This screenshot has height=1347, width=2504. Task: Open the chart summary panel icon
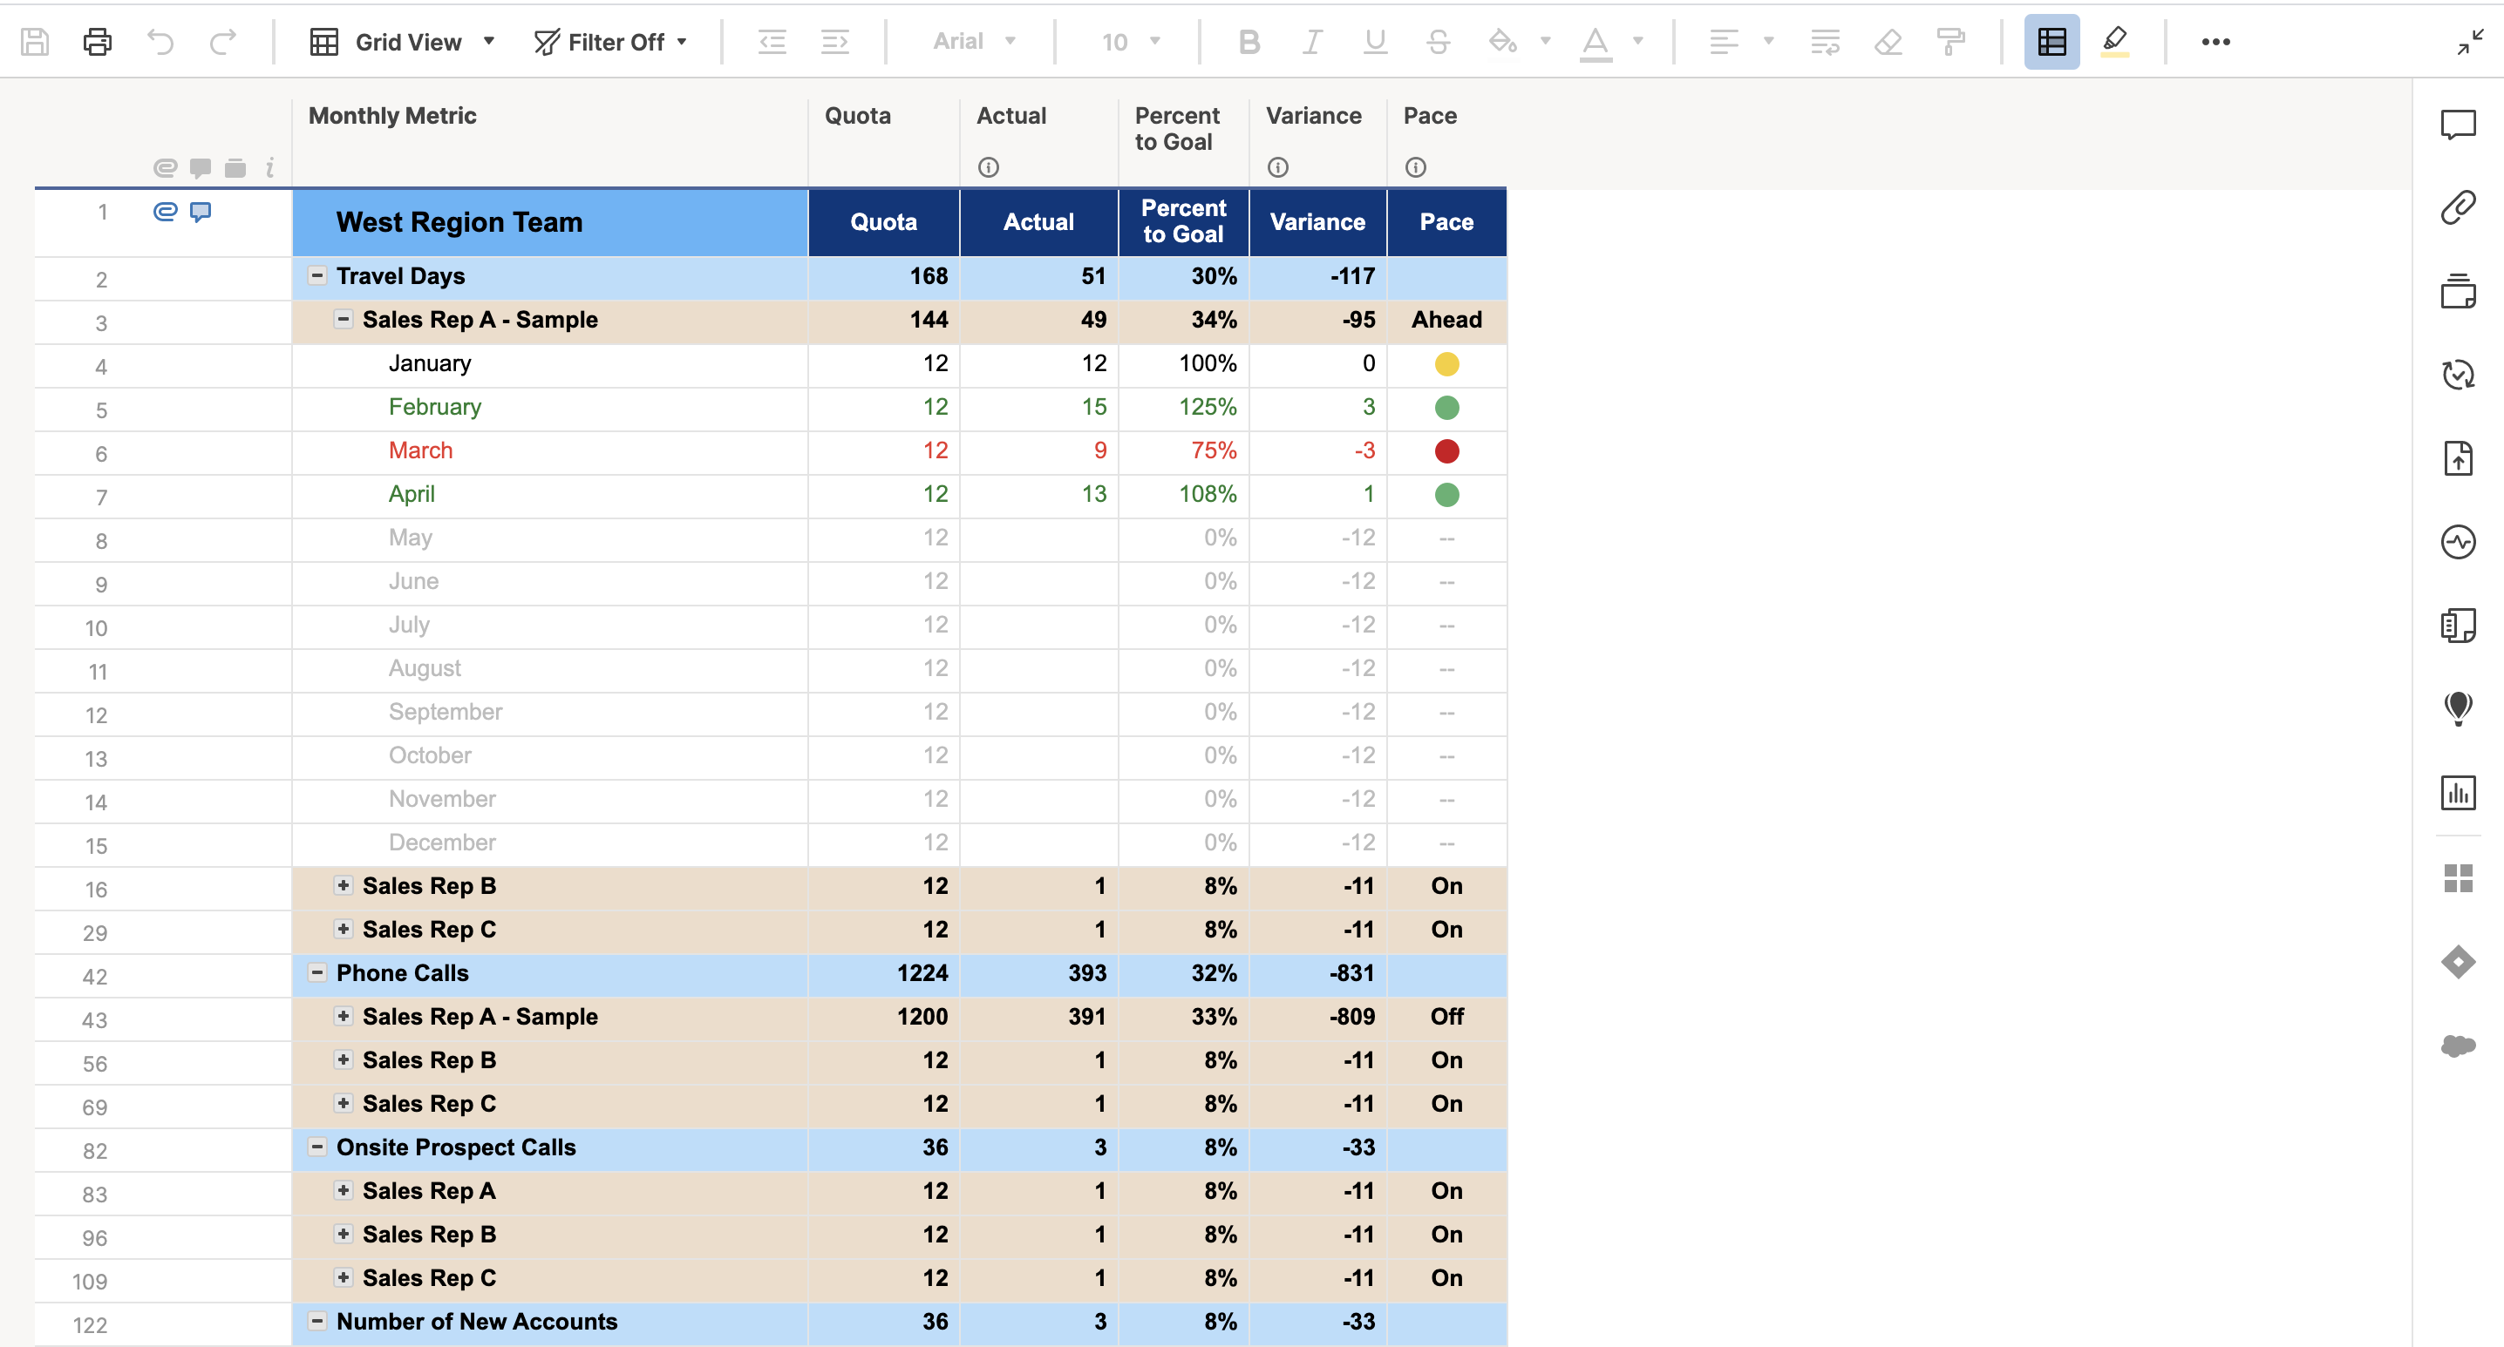click(x=2457, y=793)
